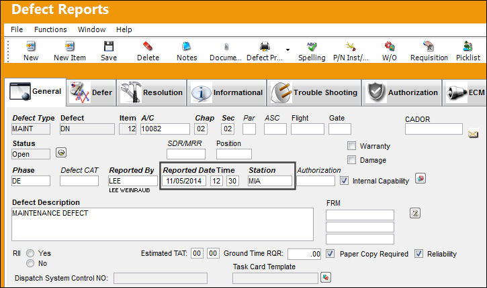Switch to the Resolution tab

152,92
